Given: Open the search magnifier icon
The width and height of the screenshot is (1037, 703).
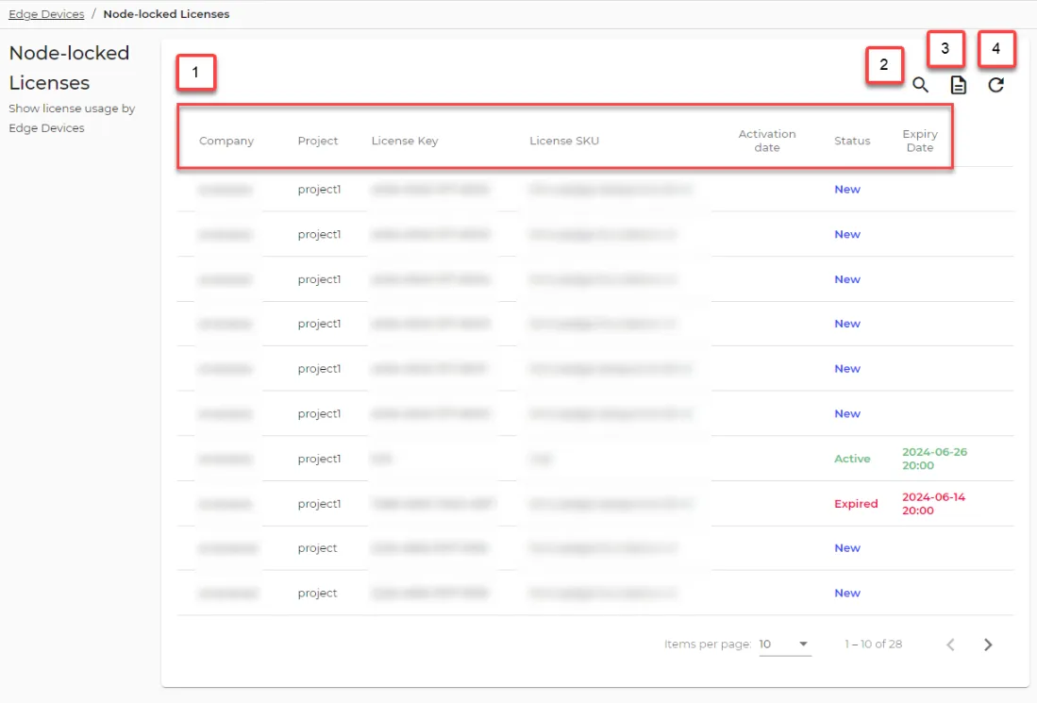Looking at the screenshot, I should click(x=920, y=85).
